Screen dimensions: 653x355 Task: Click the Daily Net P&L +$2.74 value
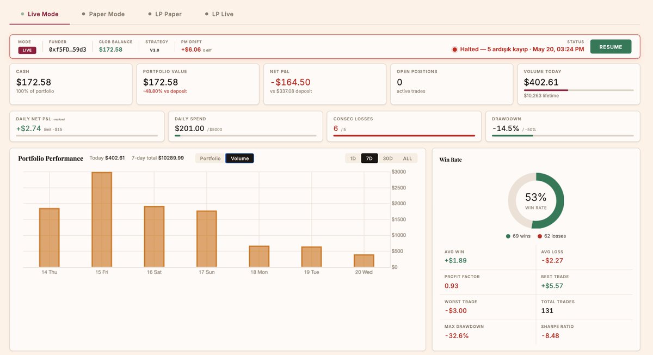pos(29,128)
